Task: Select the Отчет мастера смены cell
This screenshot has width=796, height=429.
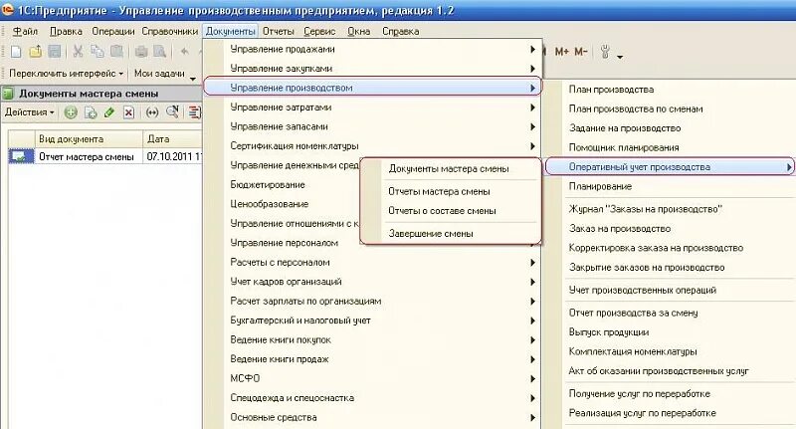Action: pyautogui.click(x=89, y=157)
